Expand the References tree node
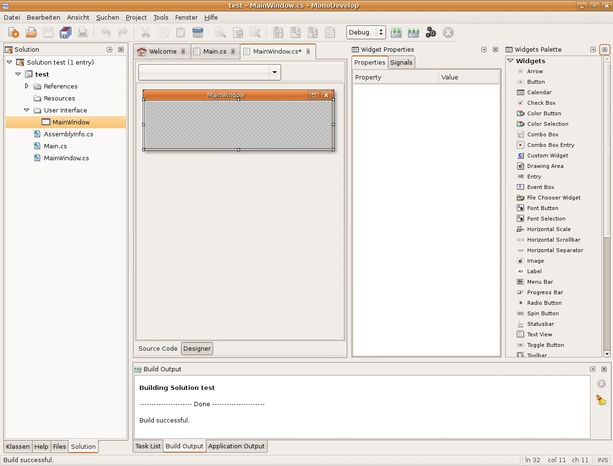Screen dimensions: 613x466 [27, 86]
